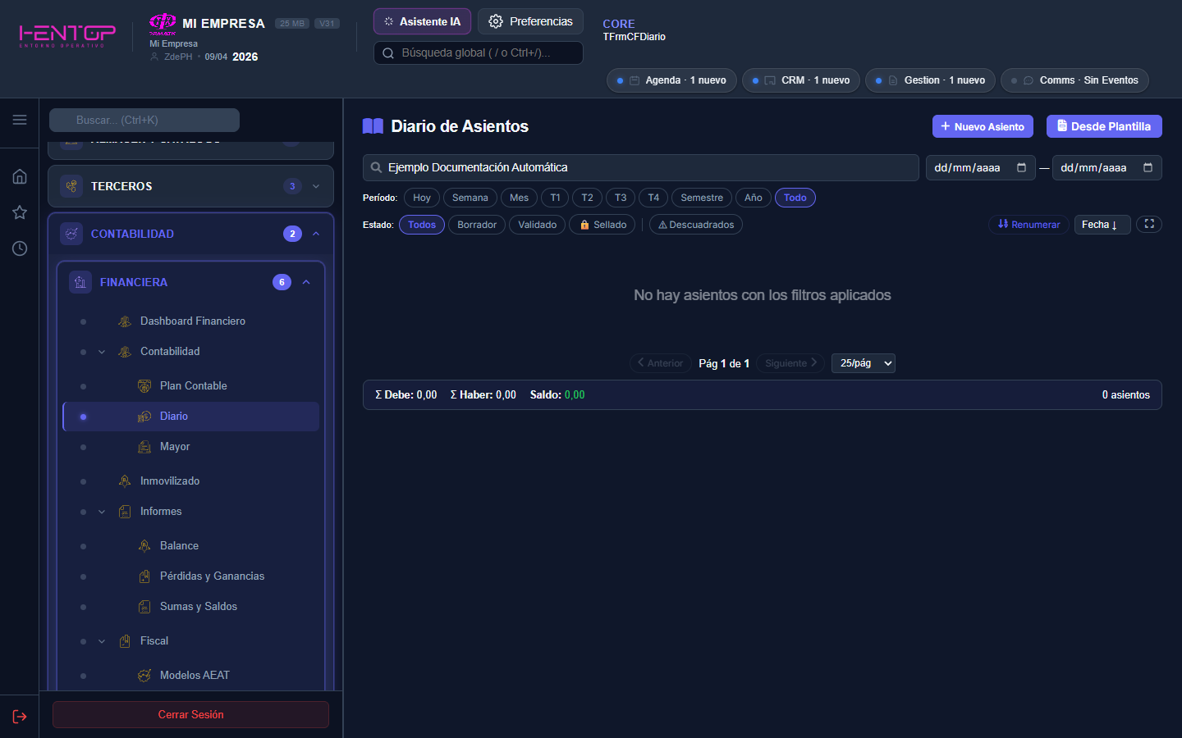Screen dimensions: 1182x738
Task: Click the Nuevo Asiento button
Action: pyautogui.click(x=983, y=126)
